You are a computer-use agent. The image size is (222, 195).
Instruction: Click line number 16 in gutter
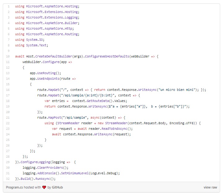8,90
